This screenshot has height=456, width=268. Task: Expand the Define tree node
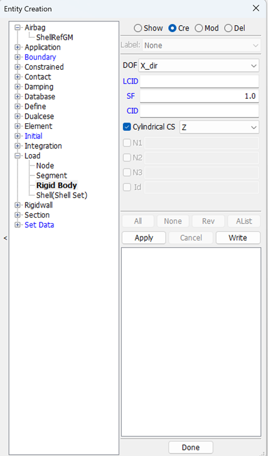18,106
